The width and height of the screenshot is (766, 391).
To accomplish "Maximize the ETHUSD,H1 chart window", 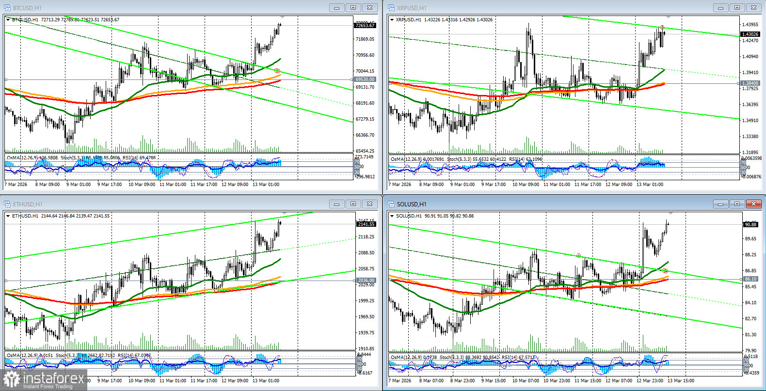I will [353, 204].
